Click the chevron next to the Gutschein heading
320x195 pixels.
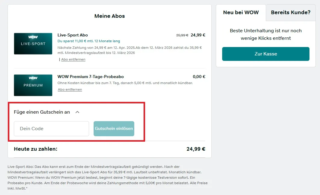coord(77,112)
